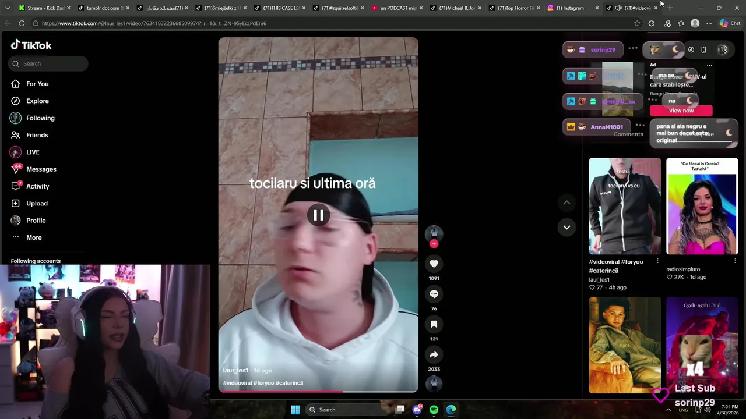Open tocilaru vs eu video thumbnail
746x419 pixels.
tap(625, 206)
